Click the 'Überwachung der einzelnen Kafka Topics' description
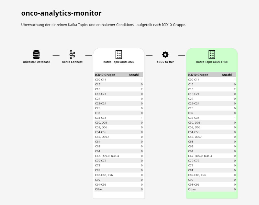This screenshot has height=205, width=259. [x=104, y=25]
